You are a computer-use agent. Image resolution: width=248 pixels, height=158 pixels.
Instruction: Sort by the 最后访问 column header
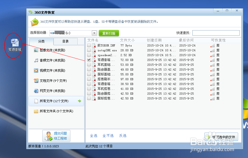[x=186, y=40]
